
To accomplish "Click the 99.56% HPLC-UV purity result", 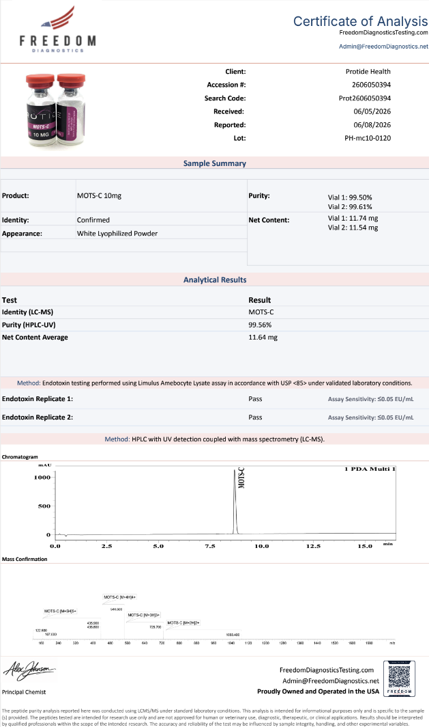I will (x=260, y=325).
